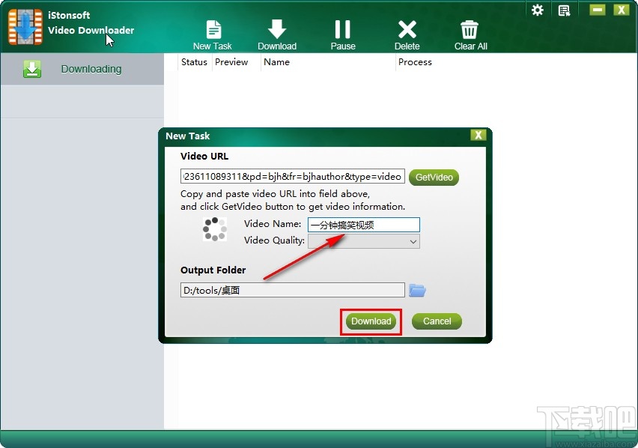The width and height of the screenshot is (638, 448).
Task: Click the GetVideo button
Action: tap(434, 177)
